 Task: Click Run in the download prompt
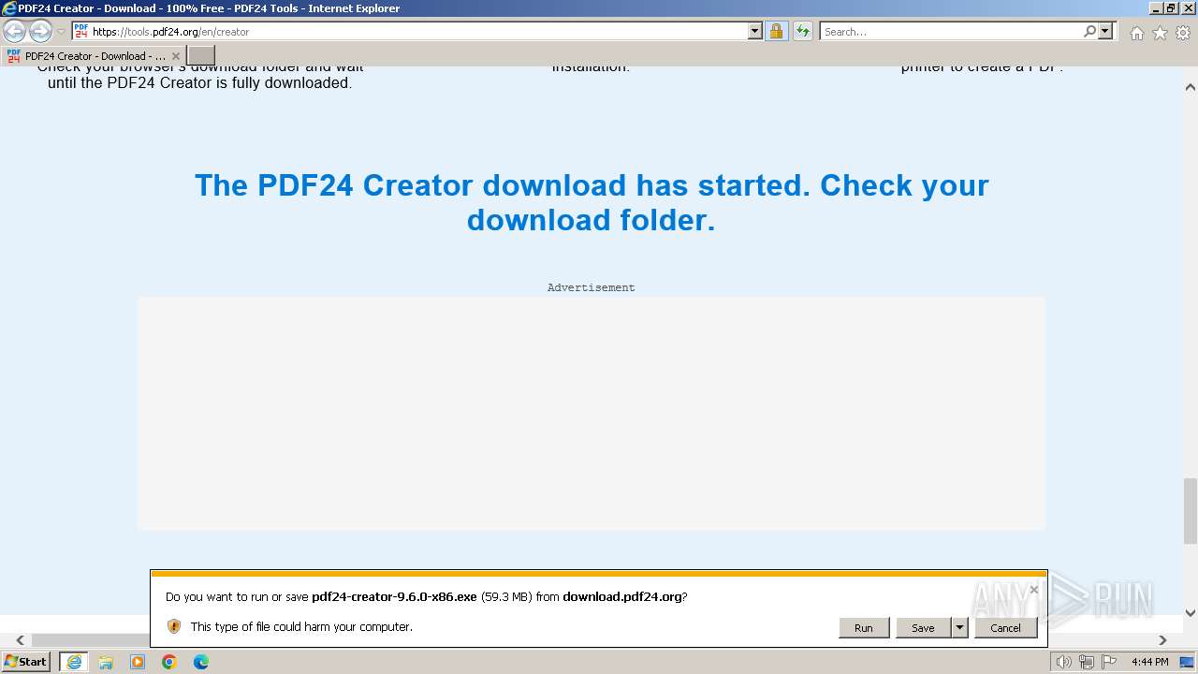[x=864, y=628]
